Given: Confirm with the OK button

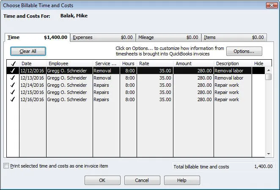Looking at the screenshot, I should 102,180.
